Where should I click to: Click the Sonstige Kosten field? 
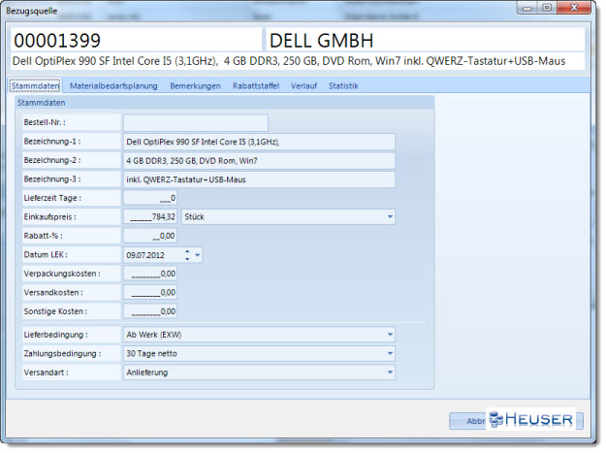point(150,311)
